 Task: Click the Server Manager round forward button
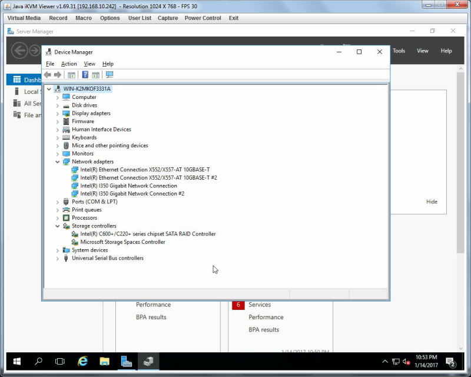(x=35, y=51)
